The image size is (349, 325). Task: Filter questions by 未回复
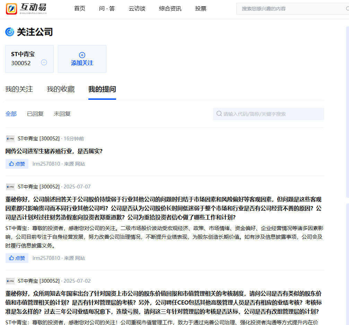(62, 114)
